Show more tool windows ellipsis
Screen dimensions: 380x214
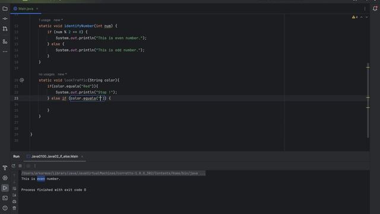click(5, 52)
